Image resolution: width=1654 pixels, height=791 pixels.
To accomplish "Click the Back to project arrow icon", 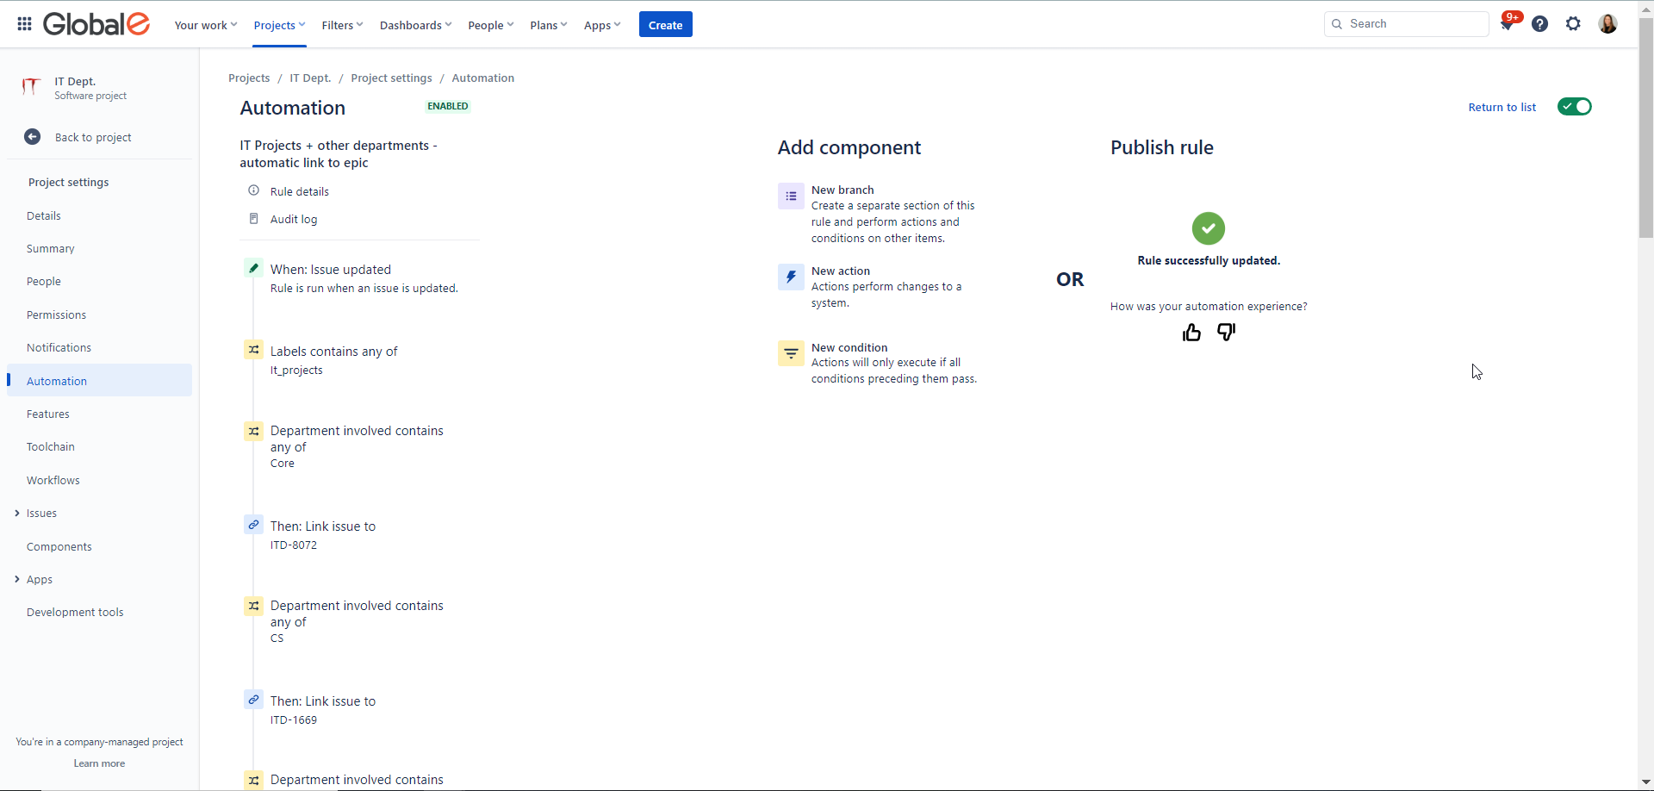I will pyautogui.click(x=32, y=137).
